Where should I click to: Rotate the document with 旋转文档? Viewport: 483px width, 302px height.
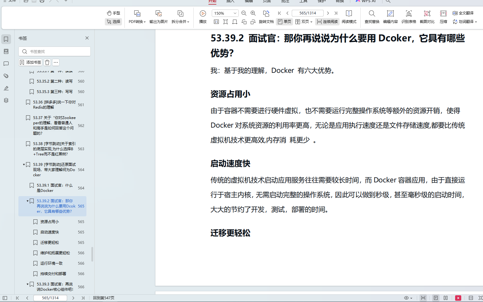(266, 17)
